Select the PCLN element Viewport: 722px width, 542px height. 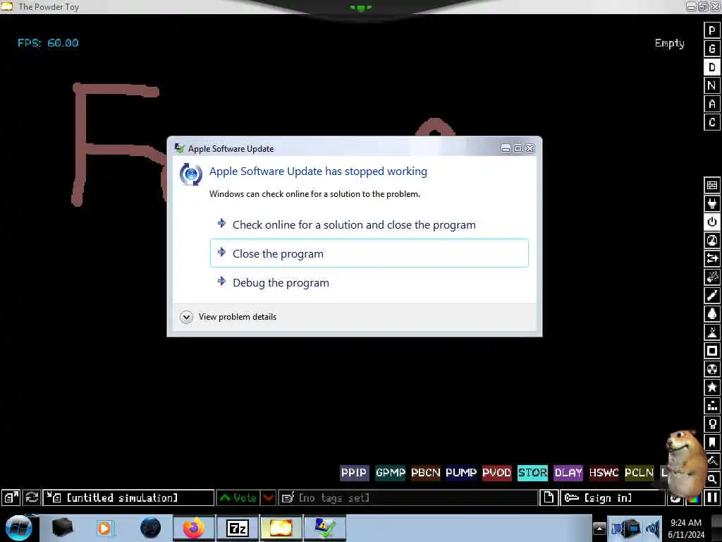[639, 473]
